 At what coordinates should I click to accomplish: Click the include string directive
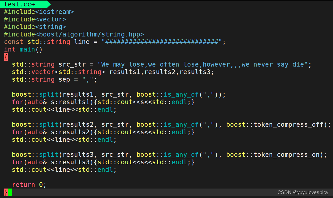tap(35, 26)
